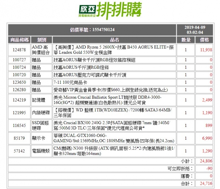Viewport: 220px width, 189px height.
Task: Click the 商品條碼 column header
Action: pos(19,40)
